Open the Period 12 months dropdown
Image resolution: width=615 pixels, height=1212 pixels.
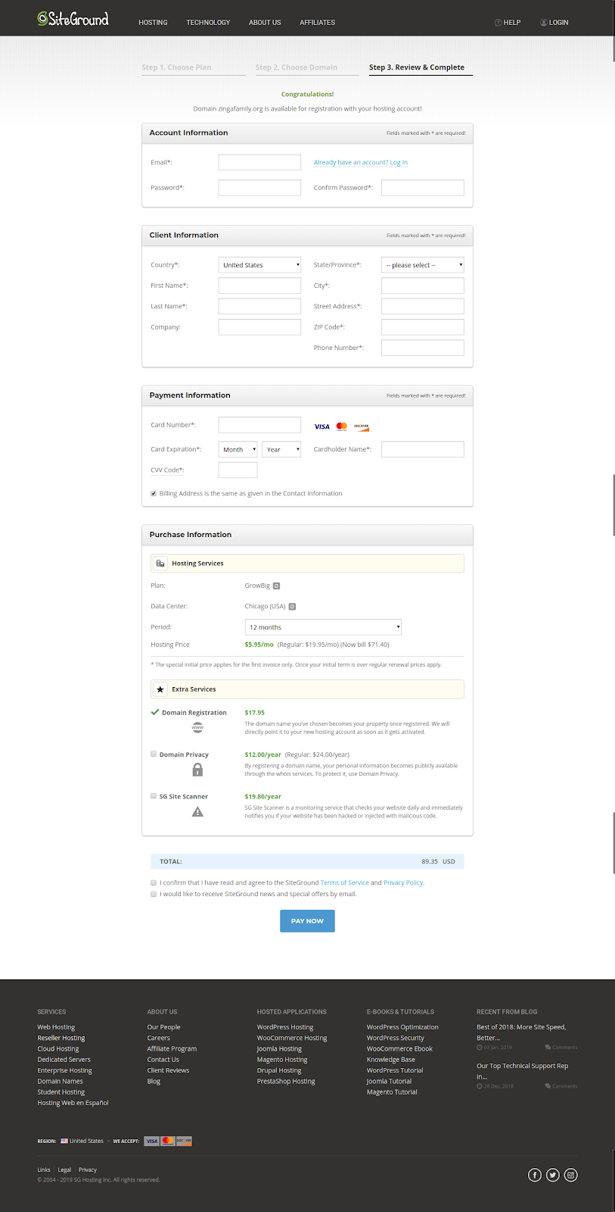pyautogui.click(x=323, y=627)
